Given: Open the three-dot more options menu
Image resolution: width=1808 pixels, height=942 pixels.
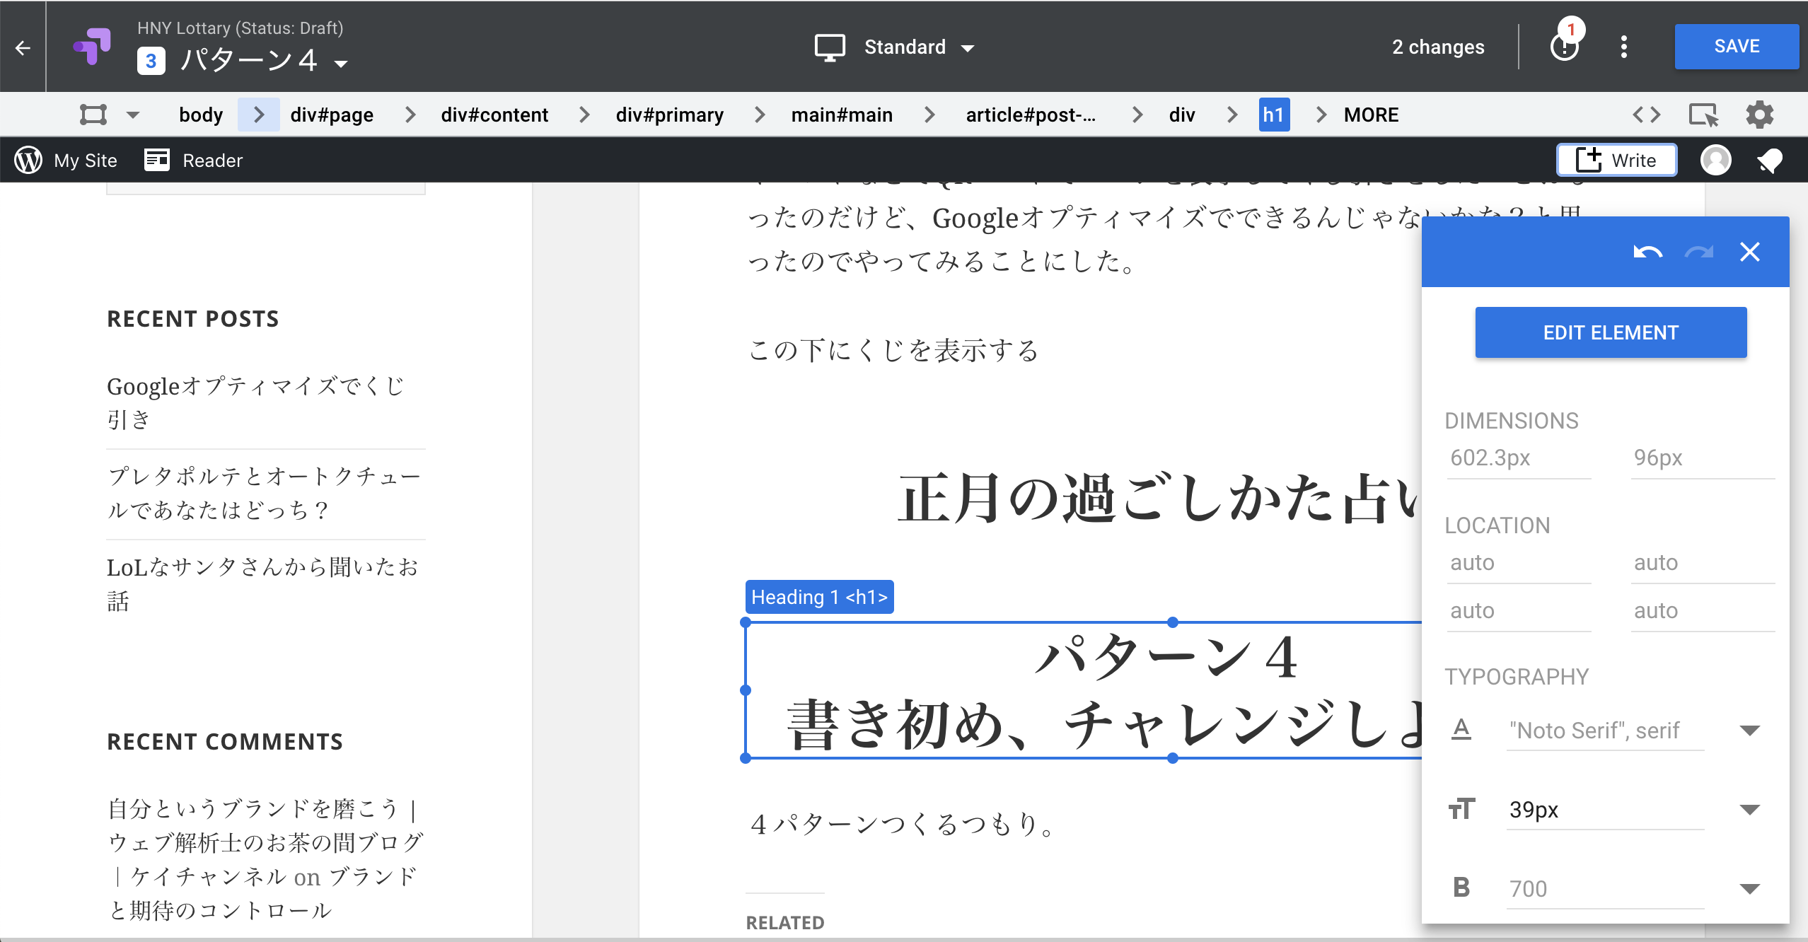Looking at the screenshot, I should coord(1624,47).
